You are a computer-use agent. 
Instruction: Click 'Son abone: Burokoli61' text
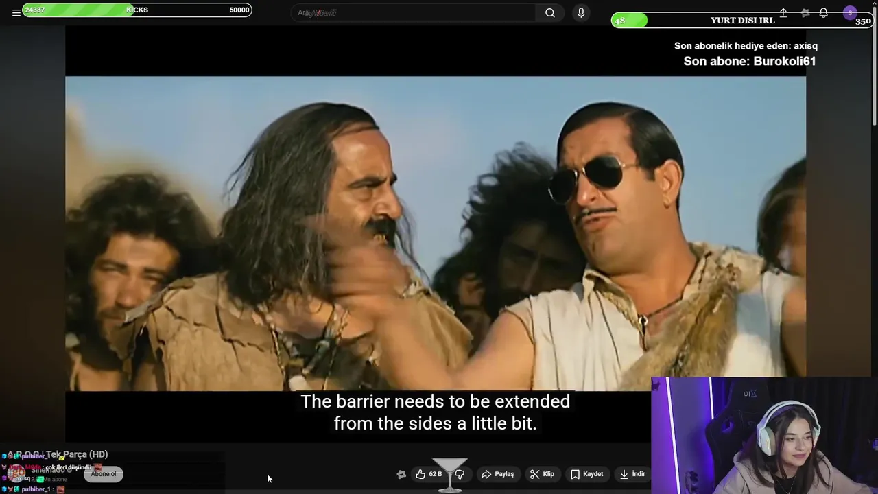750,61
